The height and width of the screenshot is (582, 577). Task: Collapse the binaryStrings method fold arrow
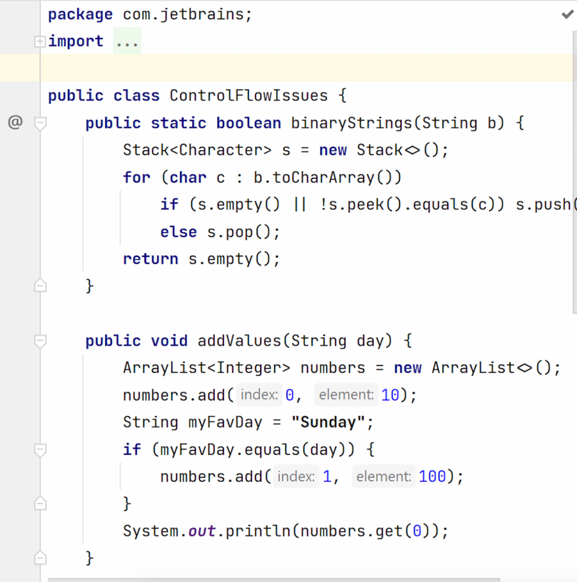(x=40, y=124)
